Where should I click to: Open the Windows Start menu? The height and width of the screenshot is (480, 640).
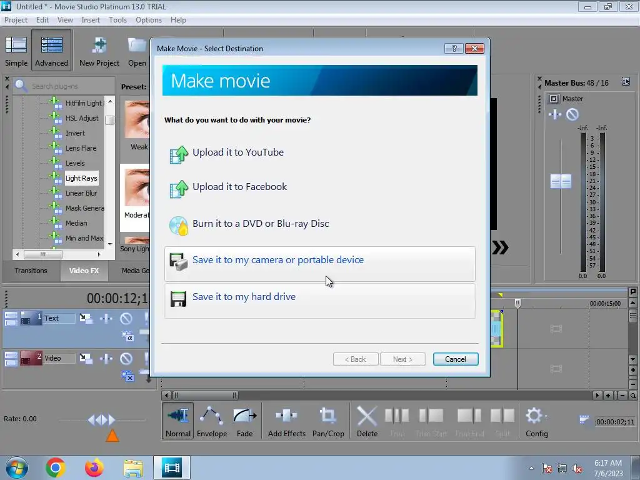tap(16, 467)
